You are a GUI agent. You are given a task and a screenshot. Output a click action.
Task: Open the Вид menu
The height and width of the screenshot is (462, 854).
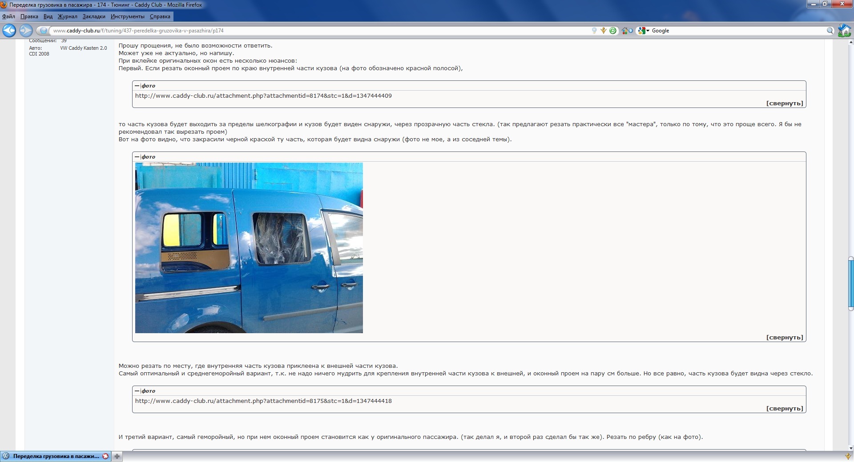48,16
